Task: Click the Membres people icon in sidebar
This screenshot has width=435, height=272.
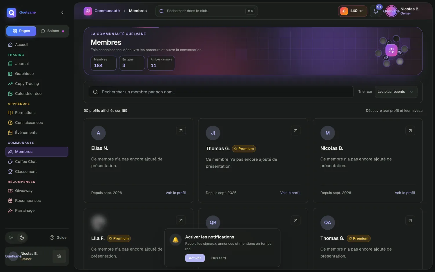Action: coord(10,152)
